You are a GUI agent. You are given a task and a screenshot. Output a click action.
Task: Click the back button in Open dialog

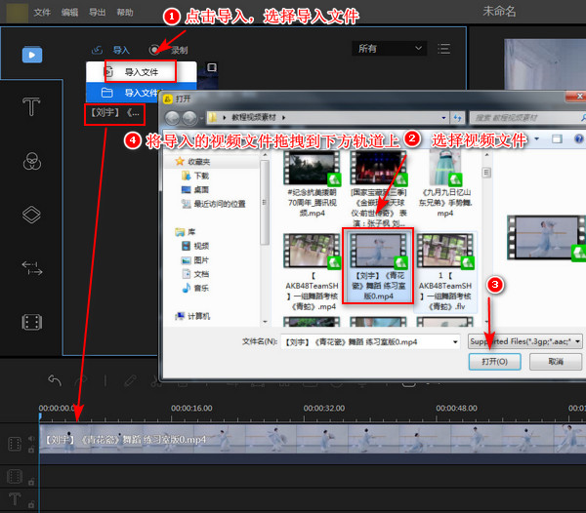click(172, 118)
